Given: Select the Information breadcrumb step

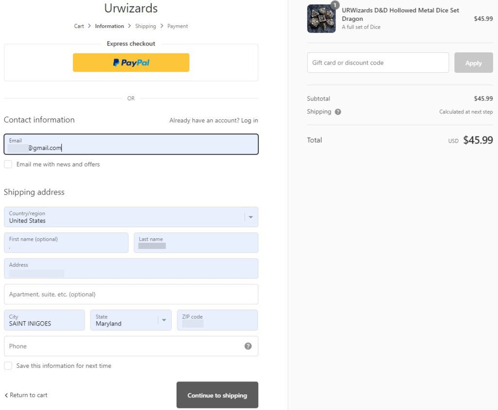Looking at the screenshot, I should 109,26.
